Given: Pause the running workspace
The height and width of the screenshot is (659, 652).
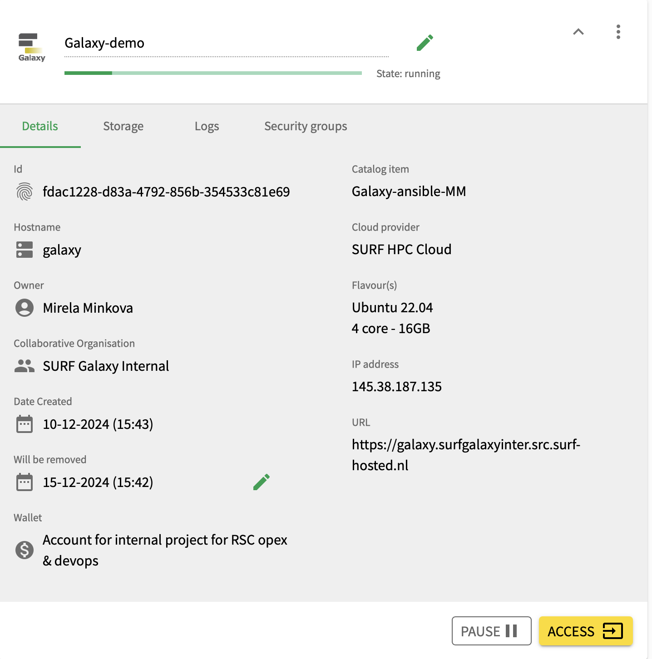Looking at the screenshot, I should pos(491,631).
